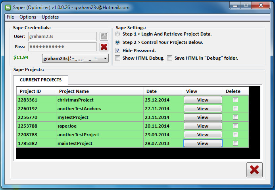Screen dimensions: 275x190
Task: Click date cell 25.12.2014
Action: [163, 100]
